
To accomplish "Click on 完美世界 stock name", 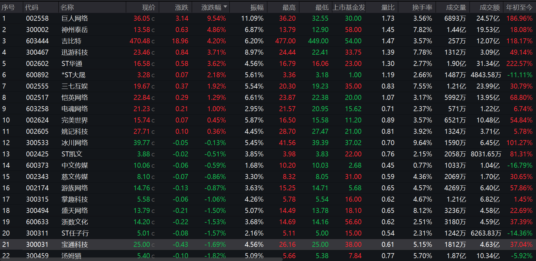I will coord(75,120).
